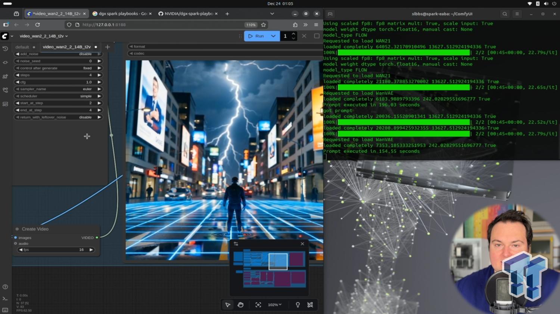Switch to the default workflow tab
The width and height of the screenshot is (560, 314).
point(22,47)
